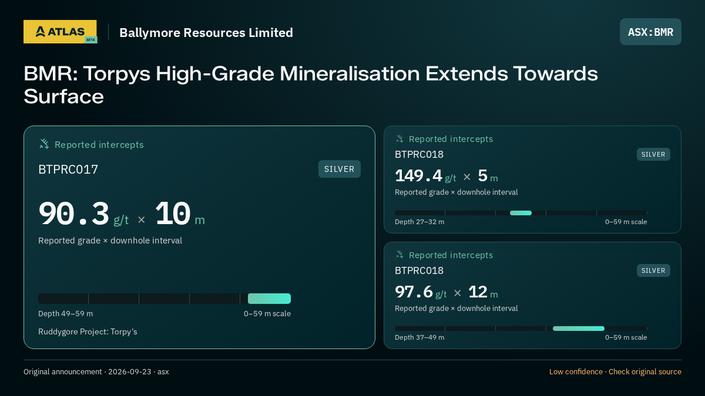Click the ATLAS logo
Screen dimensions: 705x396
pos(60,32)
